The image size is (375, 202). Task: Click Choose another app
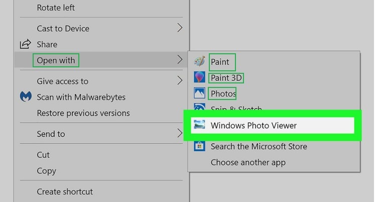pyautogui.click(x=248, y=162)
